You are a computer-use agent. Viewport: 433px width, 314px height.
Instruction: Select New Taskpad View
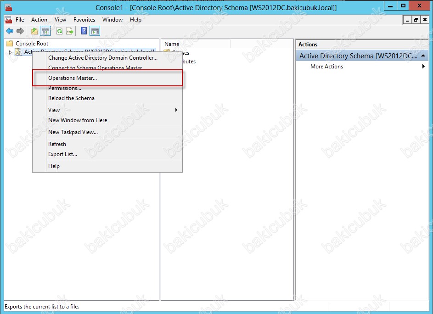pyautogui.click(x=107, y=132)
